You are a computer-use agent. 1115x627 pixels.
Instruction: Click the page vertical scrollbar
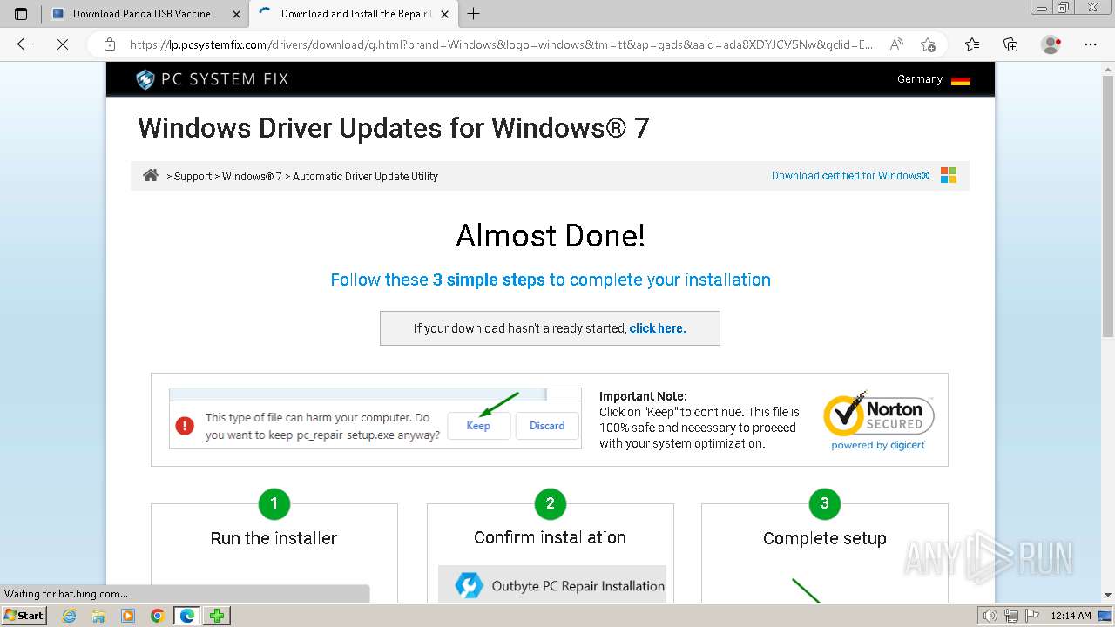tap(1108, 206)
